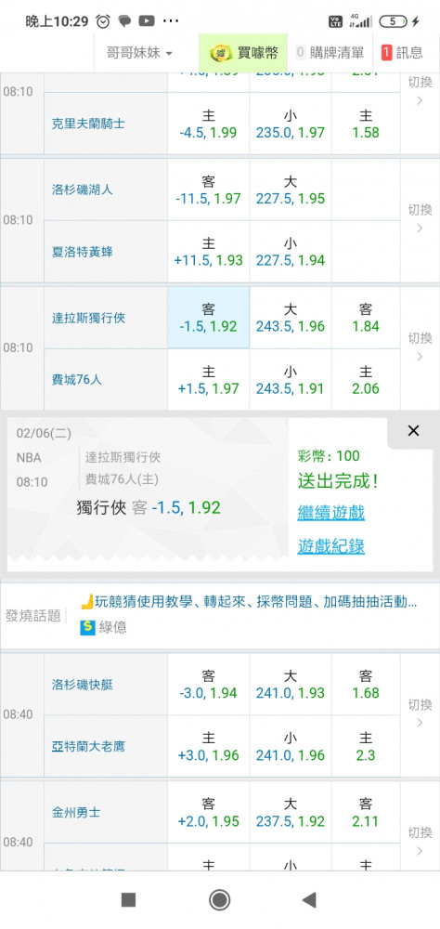Select 克里夫蘭騎士 home spread -4.5

tap(209, 124)
